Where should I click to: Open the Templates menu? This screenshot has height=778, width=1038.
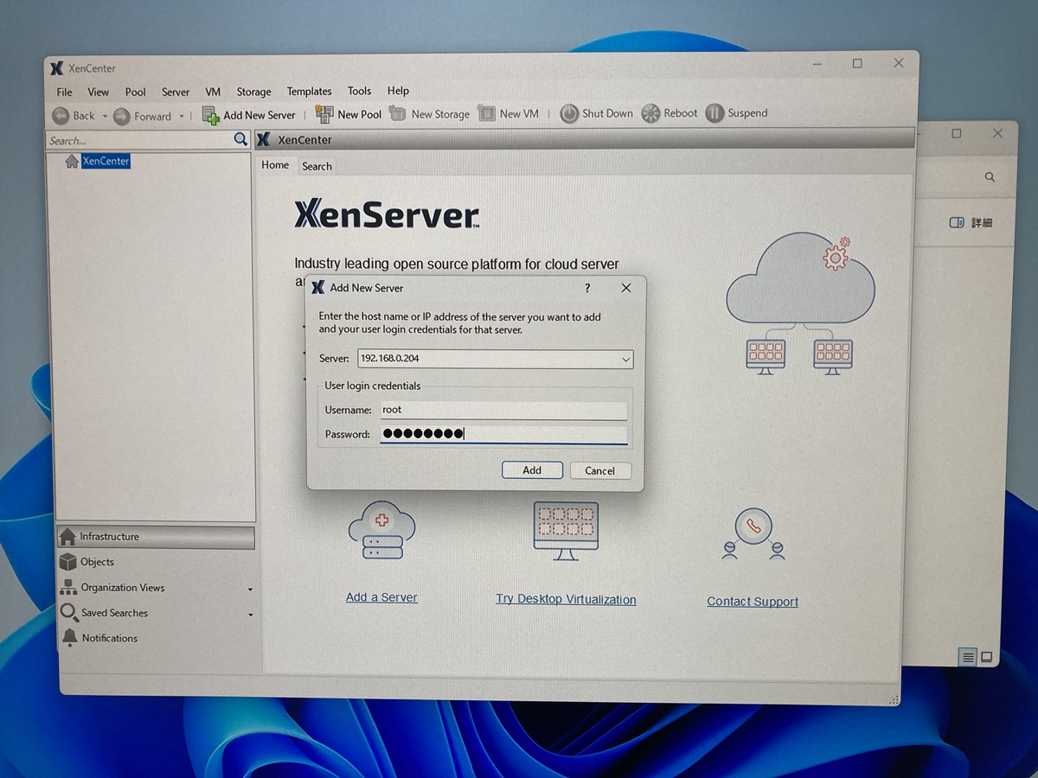coord(310,91)
